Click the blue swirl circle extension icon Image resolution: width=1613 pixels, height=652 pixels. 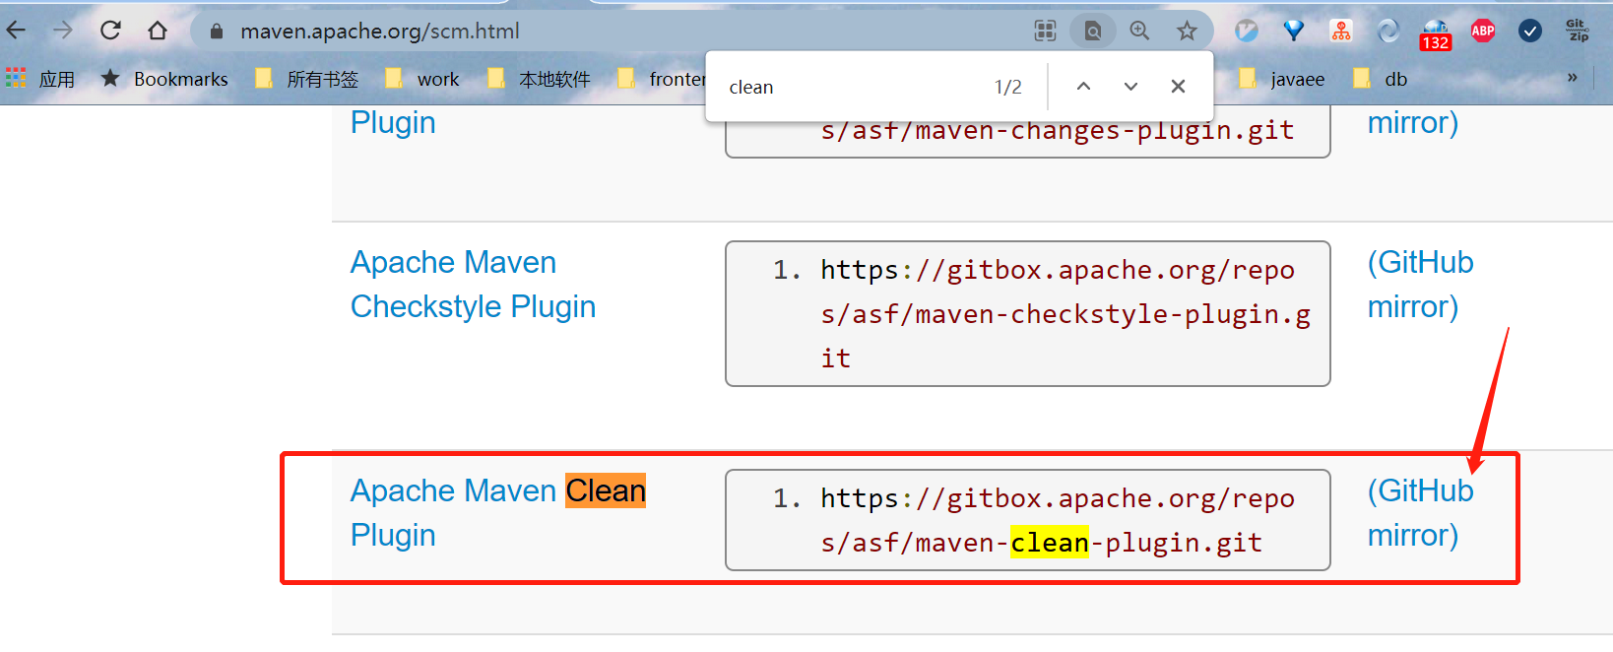tap(1388, 31)
